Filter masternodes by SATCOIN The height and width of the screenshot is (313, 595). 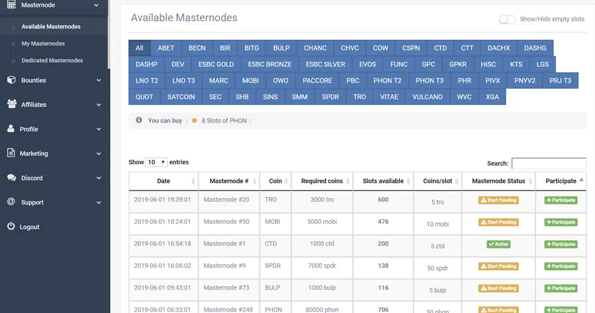(181, 97)
